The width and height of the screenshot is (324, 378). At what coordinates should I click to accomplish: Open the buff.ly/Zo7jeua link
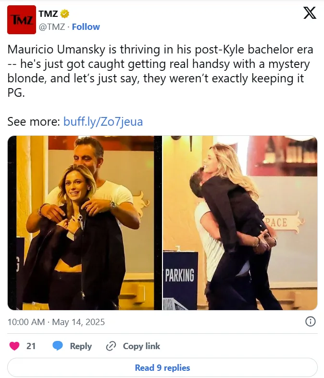(103, 121)
